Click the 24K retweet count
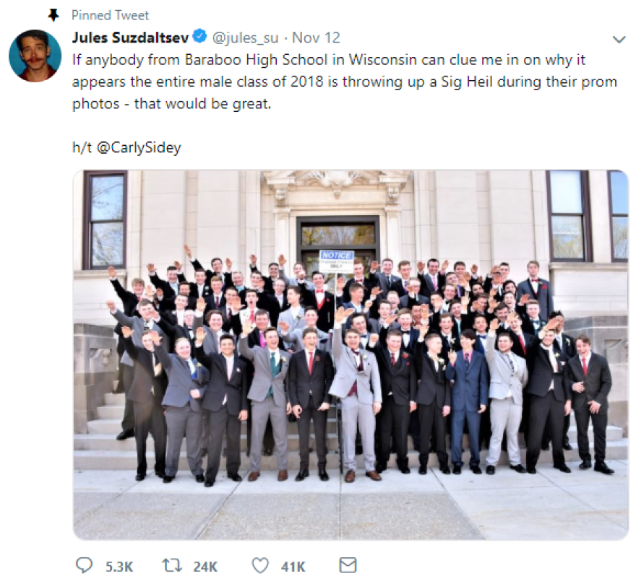 coord(205,567)
